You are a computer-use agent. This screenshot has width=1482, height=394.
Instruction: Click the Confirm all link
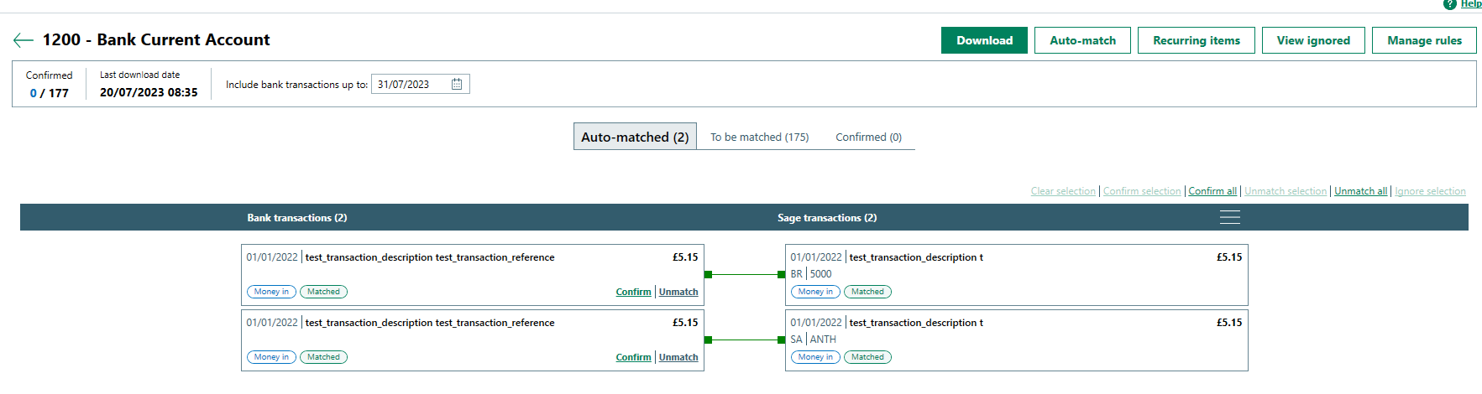pyautogui.click(x=1212, y=191)
